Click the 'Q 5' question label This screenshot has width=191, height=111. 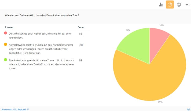188,109
